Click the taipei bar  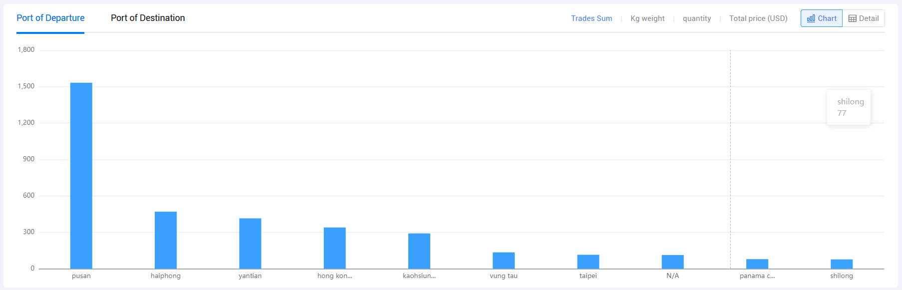(588, 262)
